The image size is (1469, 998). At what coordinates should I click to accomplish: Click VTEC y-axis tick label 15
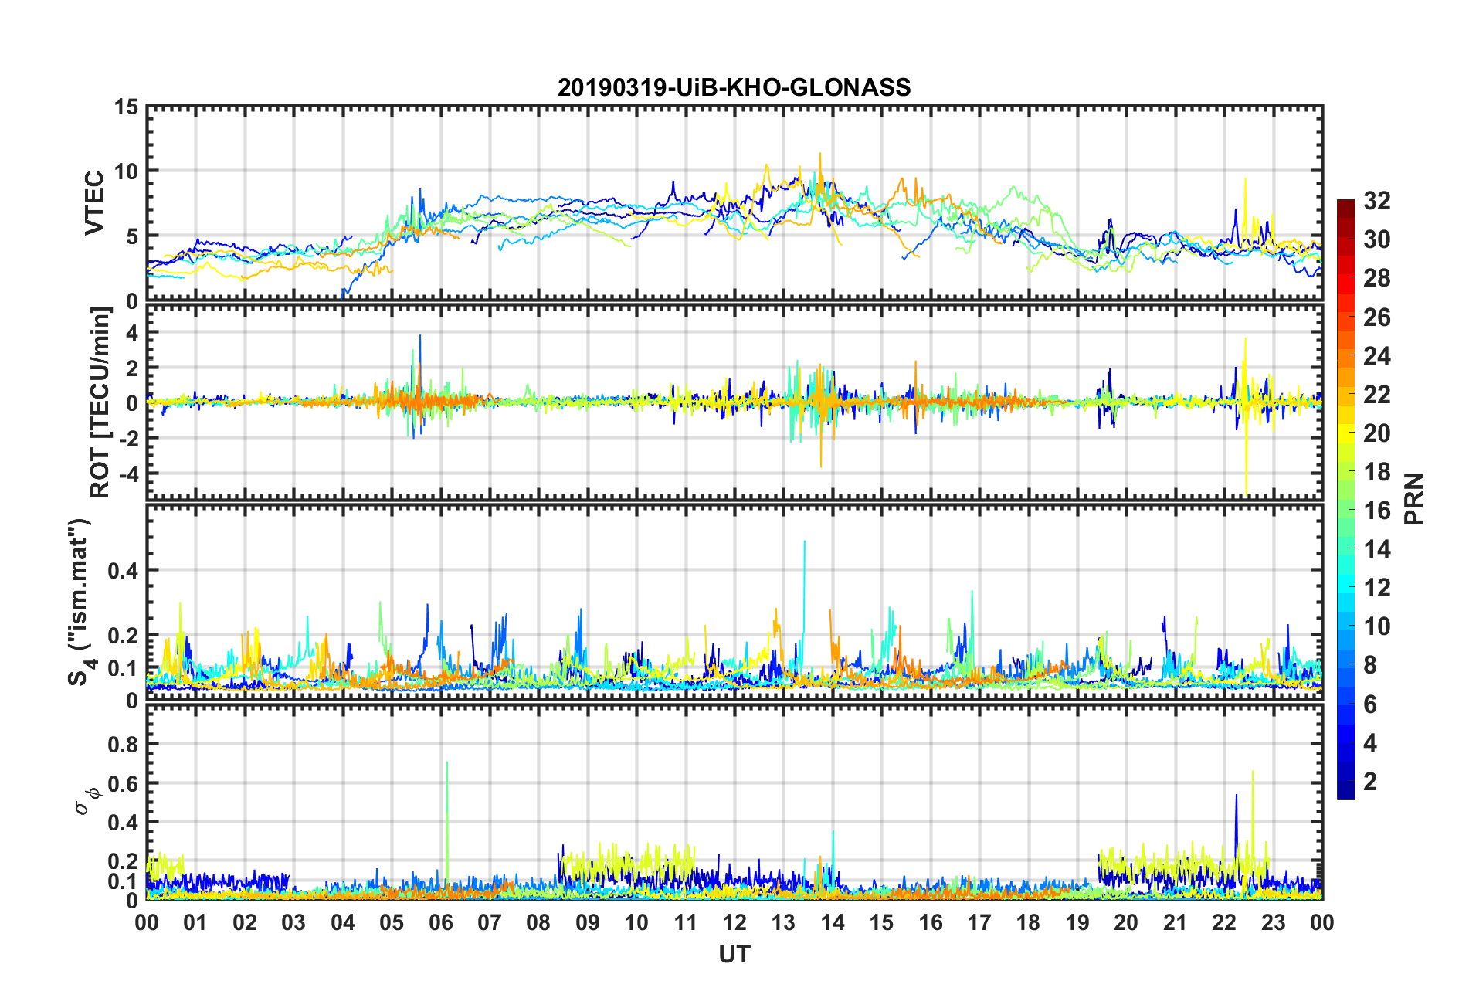click(126, 107)
